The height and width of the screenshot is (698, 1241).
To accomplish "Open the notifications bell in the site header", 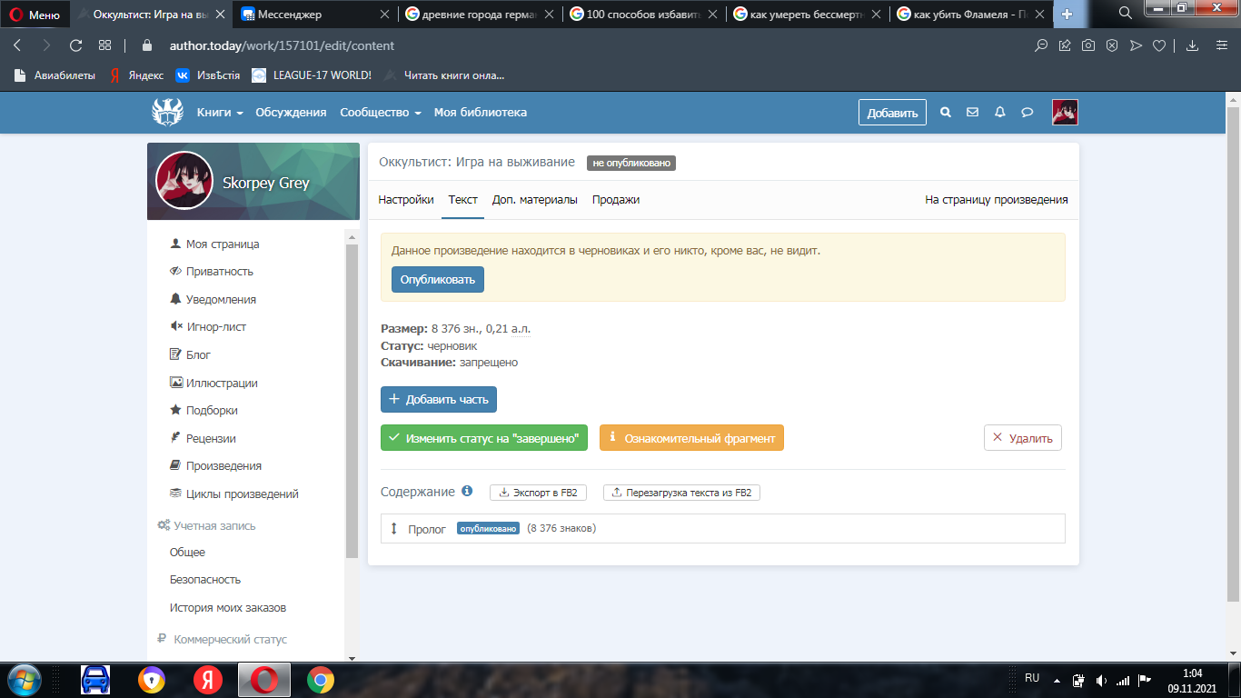I will coord(1000,113).
